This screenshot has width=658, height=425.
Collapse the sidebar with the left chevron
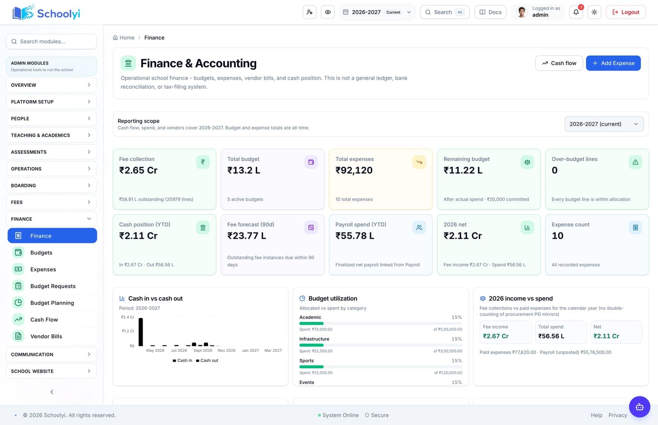[x=52, y=392]
